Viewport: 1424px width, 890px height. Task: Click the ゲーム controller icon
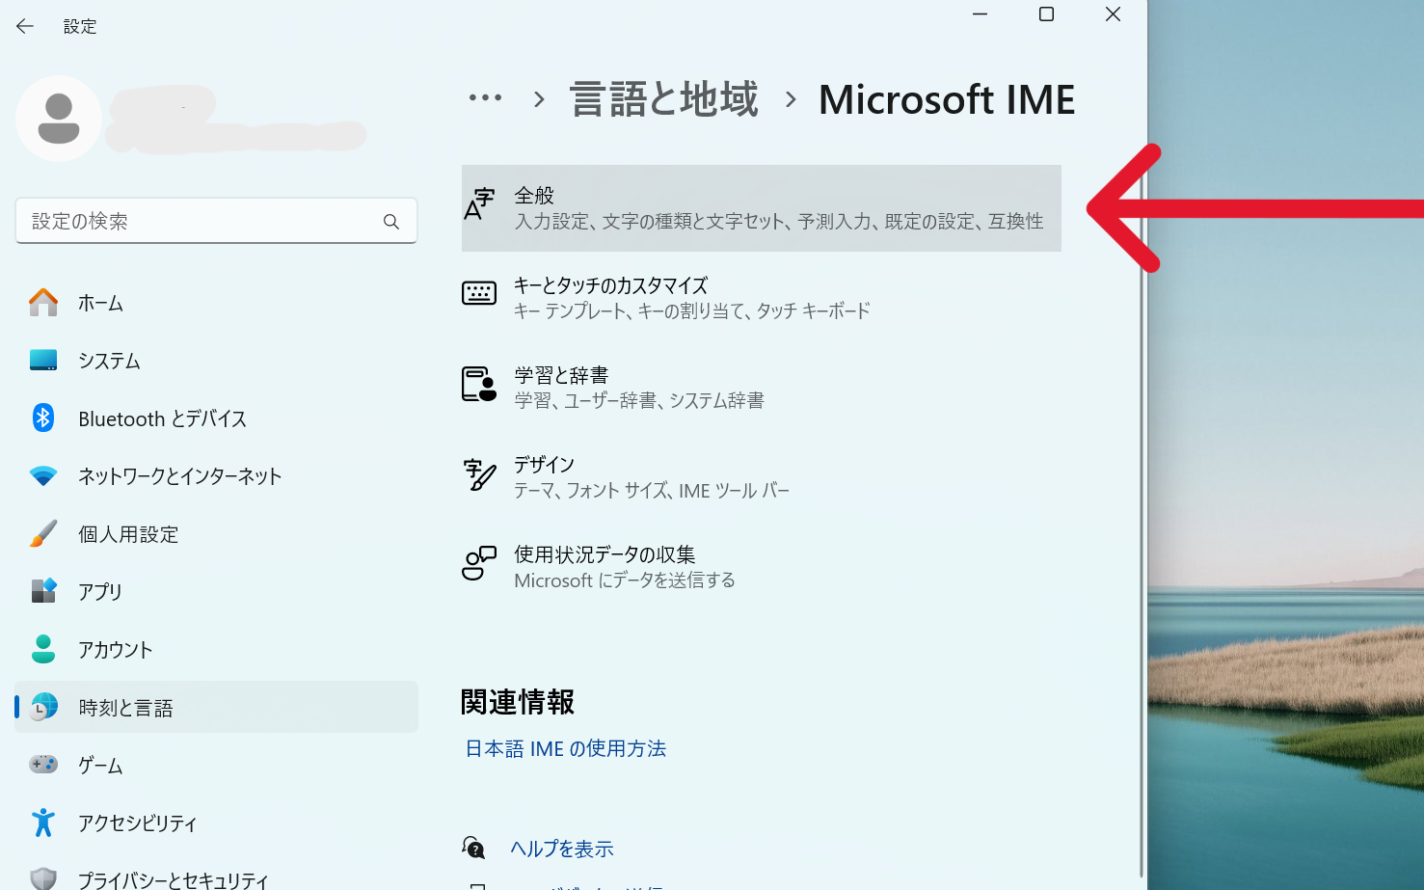(43, 765)
